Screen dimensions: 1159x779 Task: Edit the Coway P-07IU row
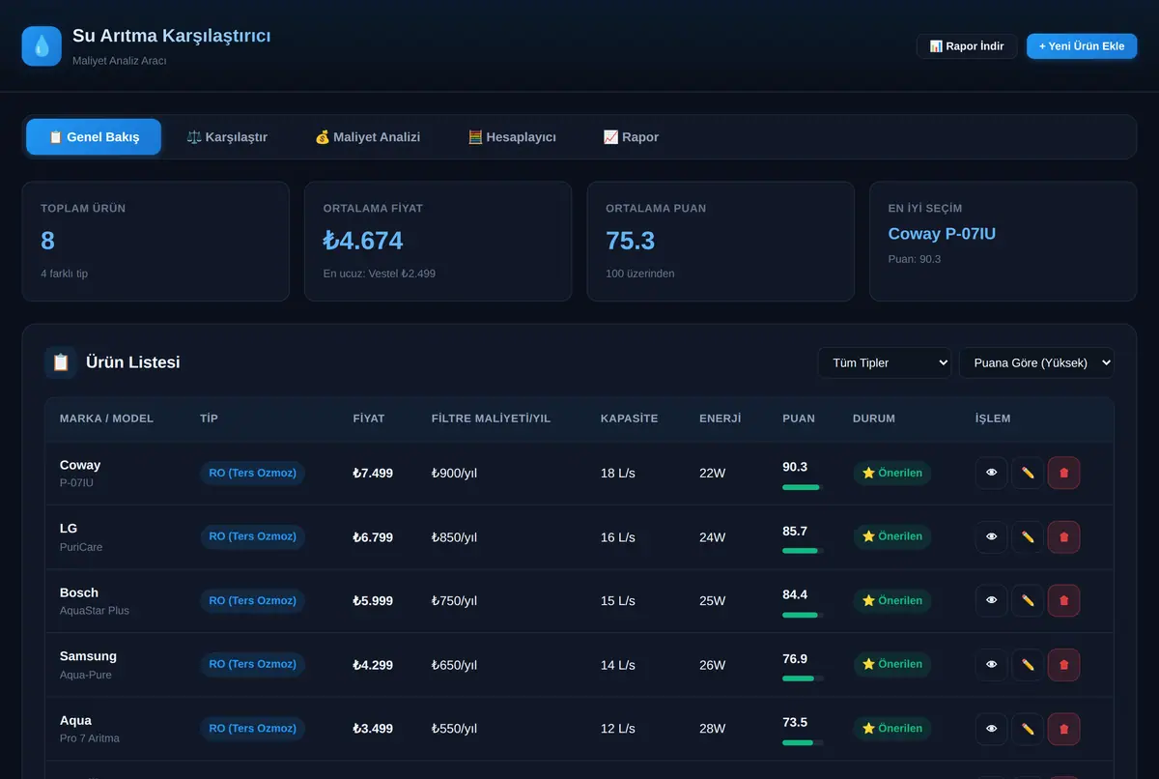tap(1028, 473)
